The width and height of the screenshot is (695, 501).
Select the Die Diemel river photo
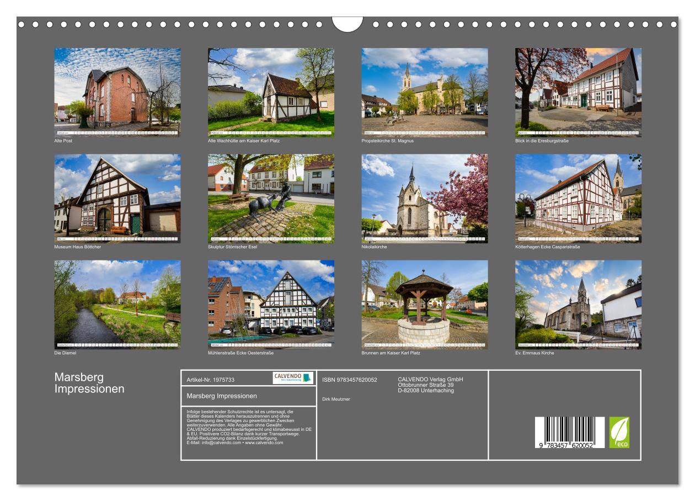click(x=117, y=305)
